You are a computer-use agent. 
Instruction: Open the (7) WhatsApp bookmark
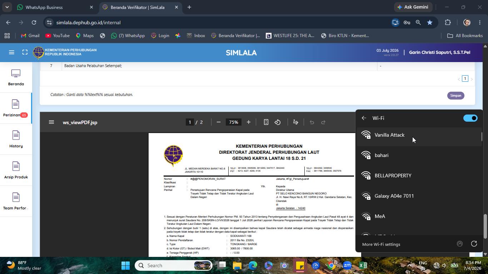click(128, 36)
